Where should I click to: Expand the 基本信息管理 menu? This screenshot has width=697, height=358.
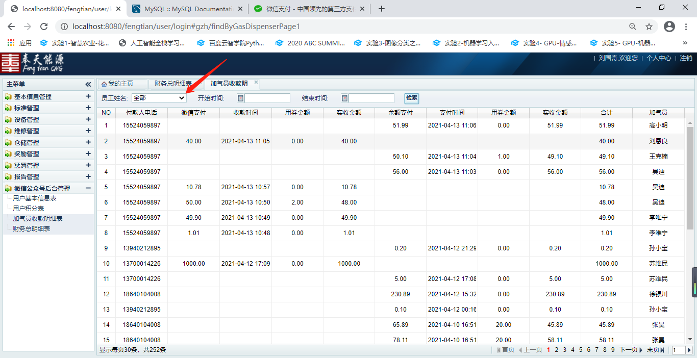tap(88, 96)
